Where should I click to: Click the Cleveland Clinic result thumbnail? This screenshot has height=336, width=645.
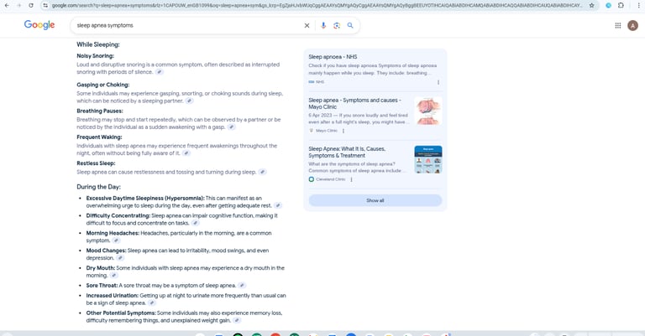(428, 159)
